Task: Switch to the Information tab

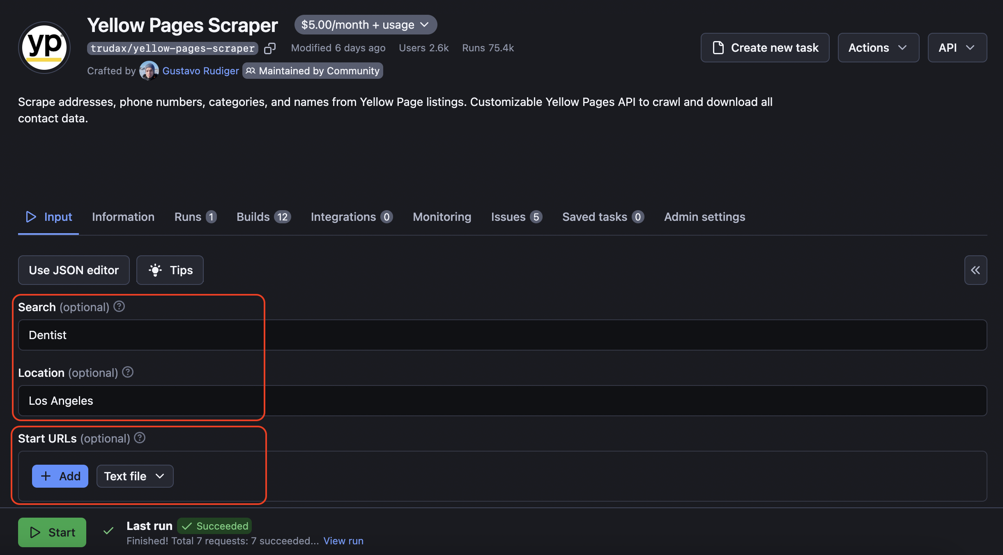Action: point(123,216)
